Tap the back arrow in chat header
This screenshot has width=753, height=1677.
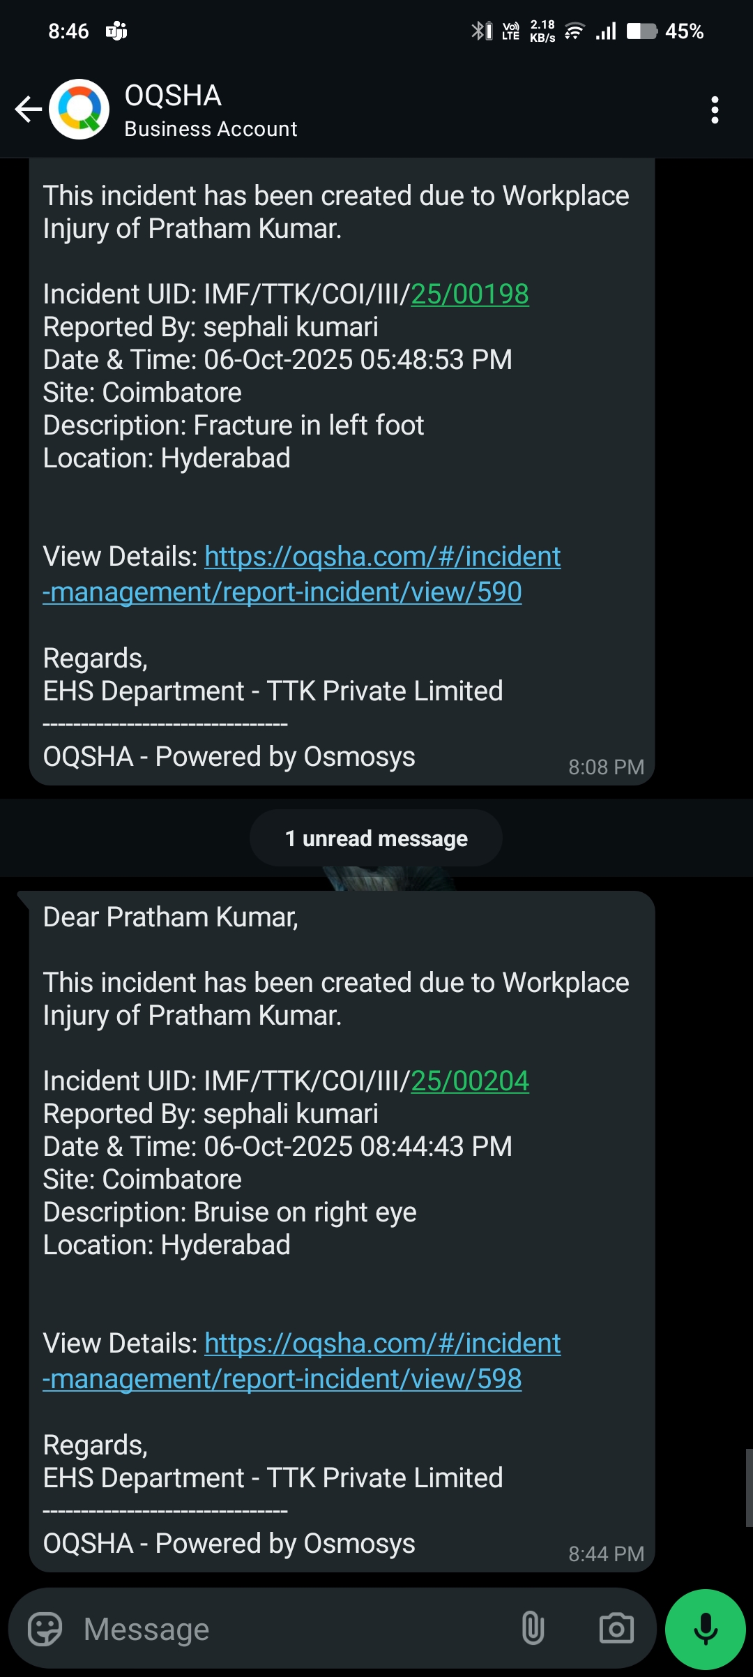pos(28,110)
